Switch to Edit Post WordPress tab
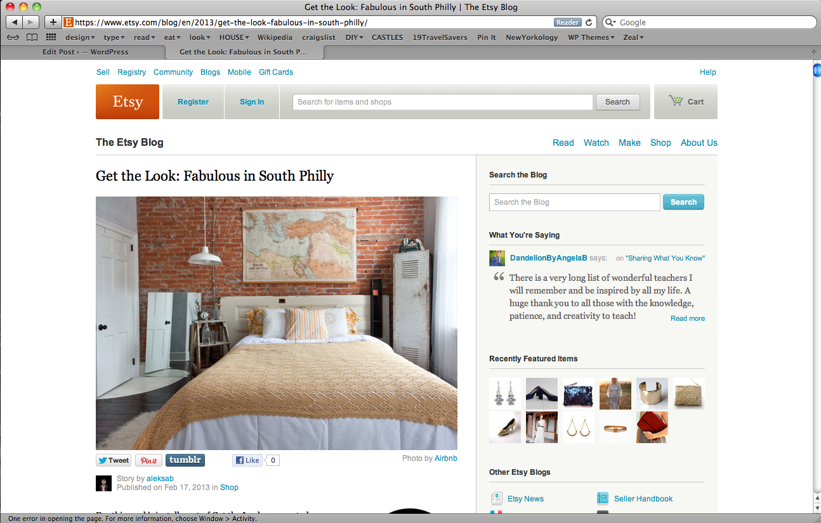 pyautogui.click(x=86, y=52)
